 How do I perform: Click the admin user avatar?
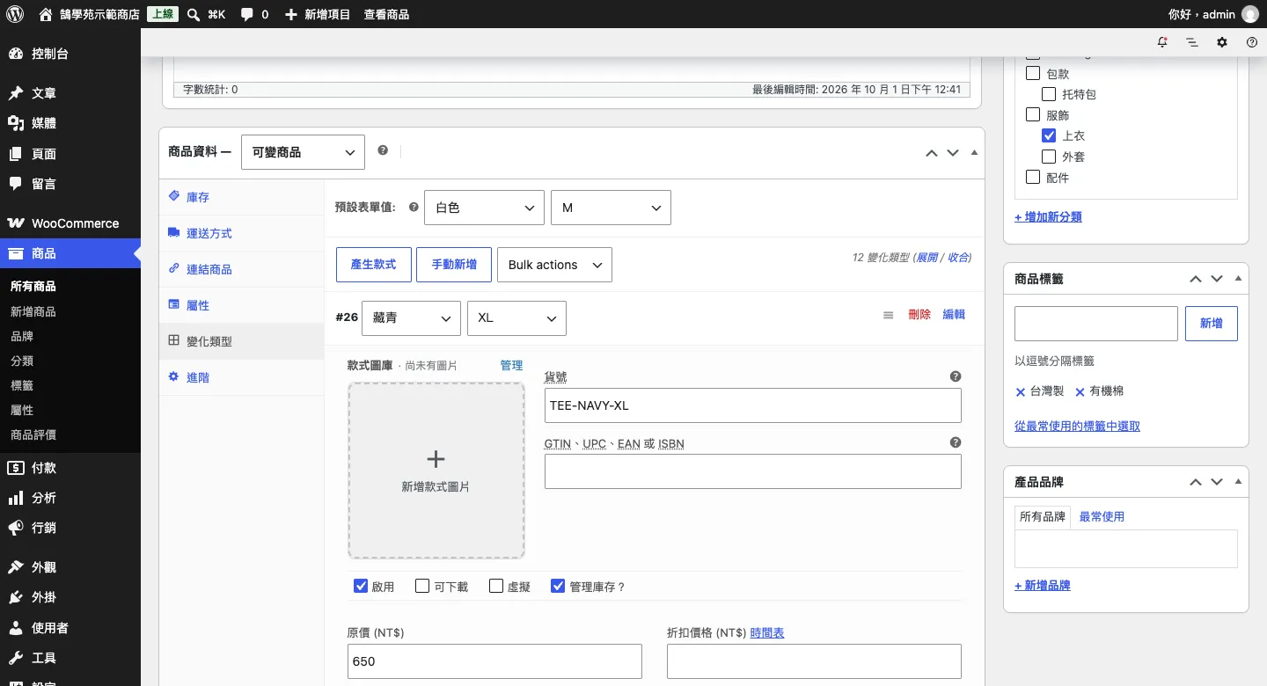(1249, 14)
